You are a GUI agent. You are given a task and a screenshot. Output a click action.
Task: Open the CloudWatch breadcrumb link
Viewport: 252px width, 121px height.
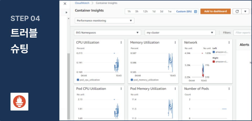tap(82, 3)
